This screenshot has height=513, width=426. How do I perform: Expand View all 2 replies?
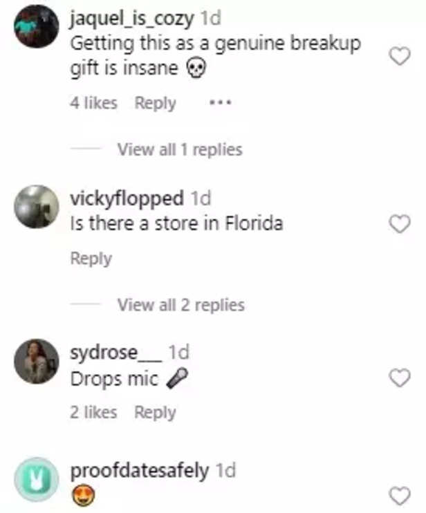tap(181, 305)
